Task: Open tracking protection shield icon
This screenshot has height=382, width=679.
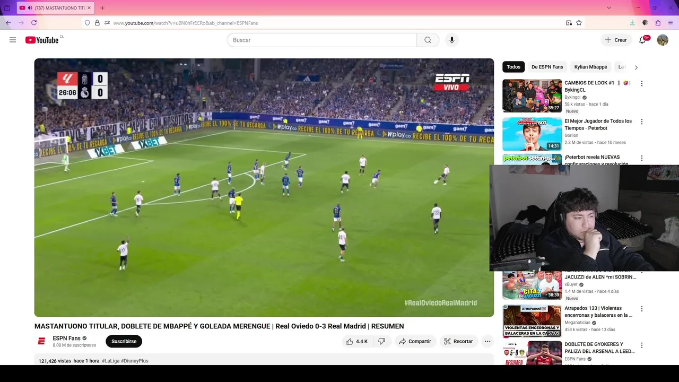Action: point(88,23)
